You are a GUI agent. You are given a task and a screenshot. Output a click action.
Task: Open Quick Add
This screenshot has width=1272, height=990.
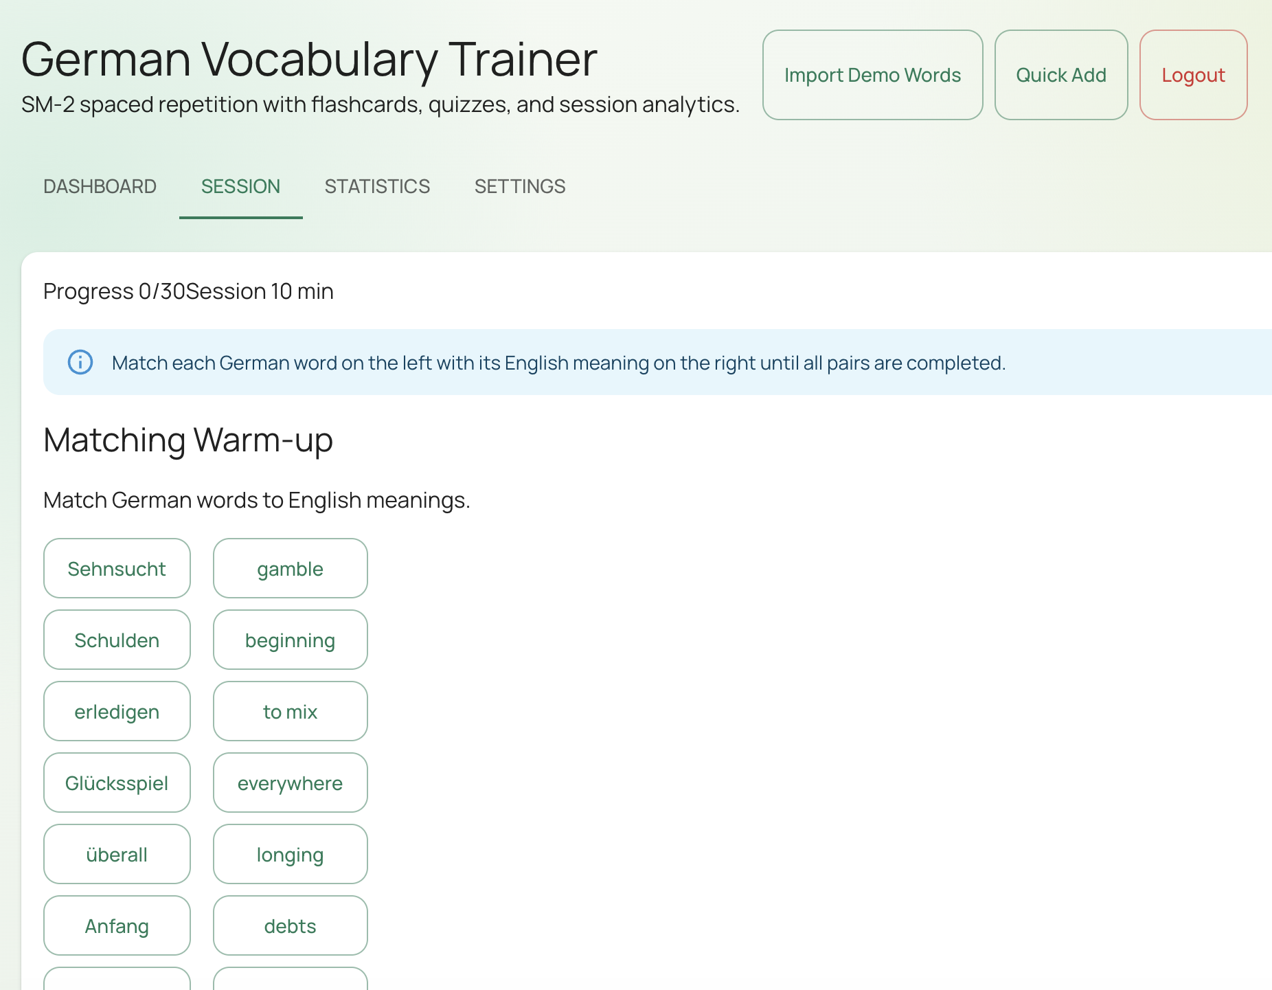click(x=1061, y=75)
